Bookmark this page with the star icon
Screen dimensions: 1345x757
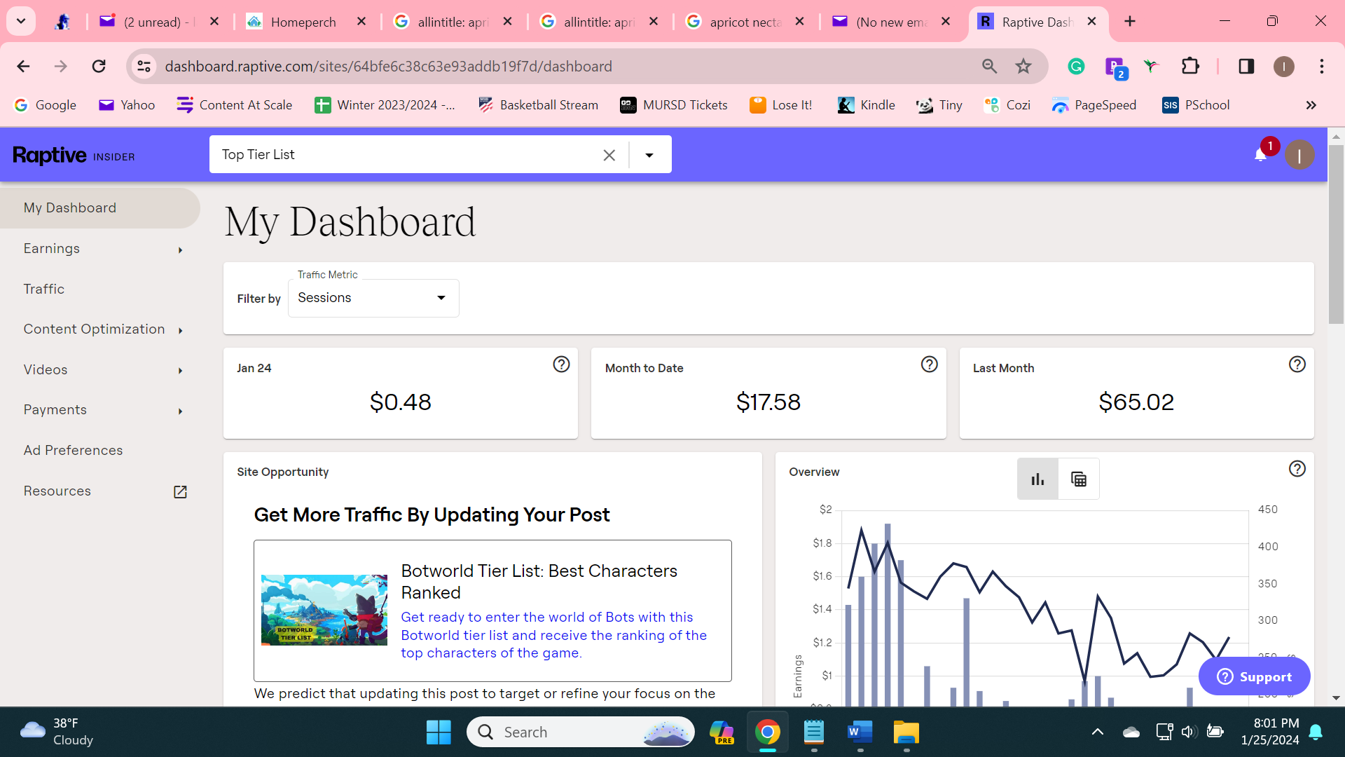(x=1023, y=67)
